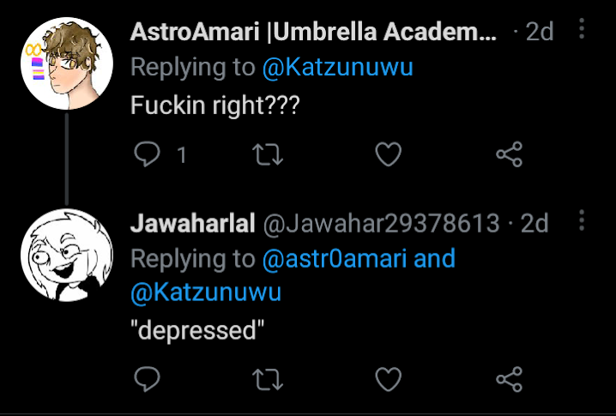Viewport: 616px width, 416px height.
Task: Reply to AstroAmari's tweet via comment icon
Action: (x=147, y=154)
